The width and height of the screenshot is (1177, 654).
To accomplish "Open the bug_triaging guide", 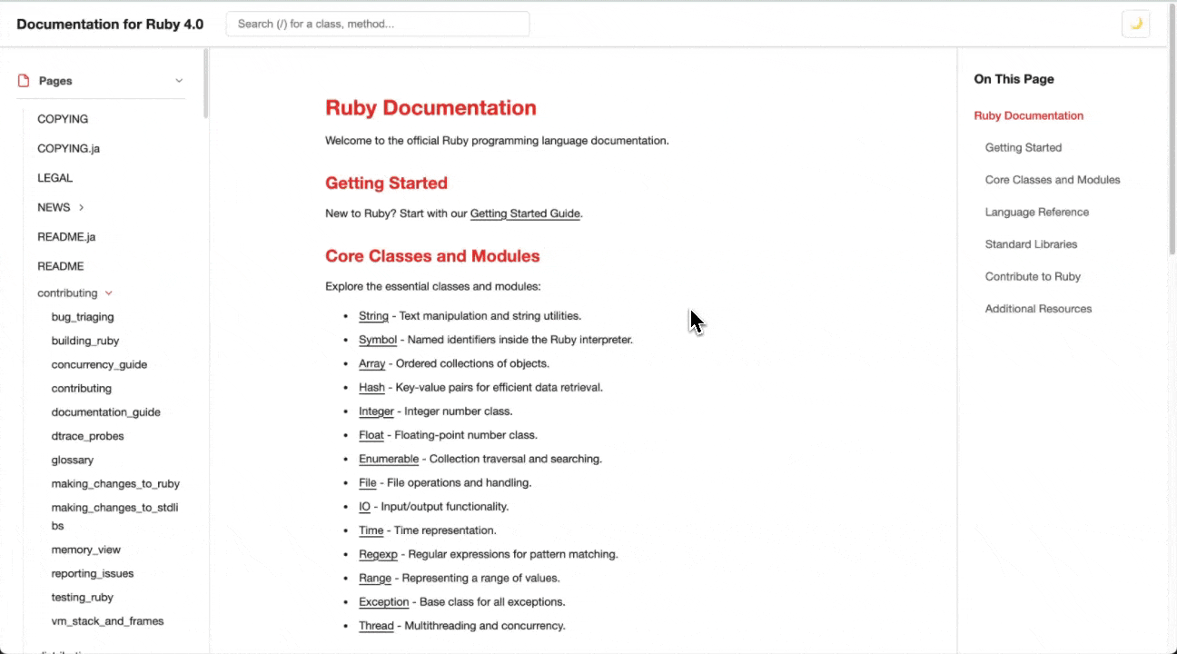I will 83,316.
